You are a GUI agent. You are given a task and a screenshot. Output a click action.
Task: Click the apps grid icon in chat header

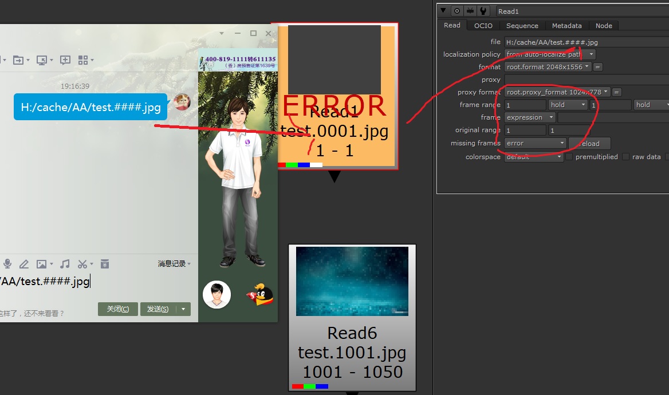(x=82, y=60)
